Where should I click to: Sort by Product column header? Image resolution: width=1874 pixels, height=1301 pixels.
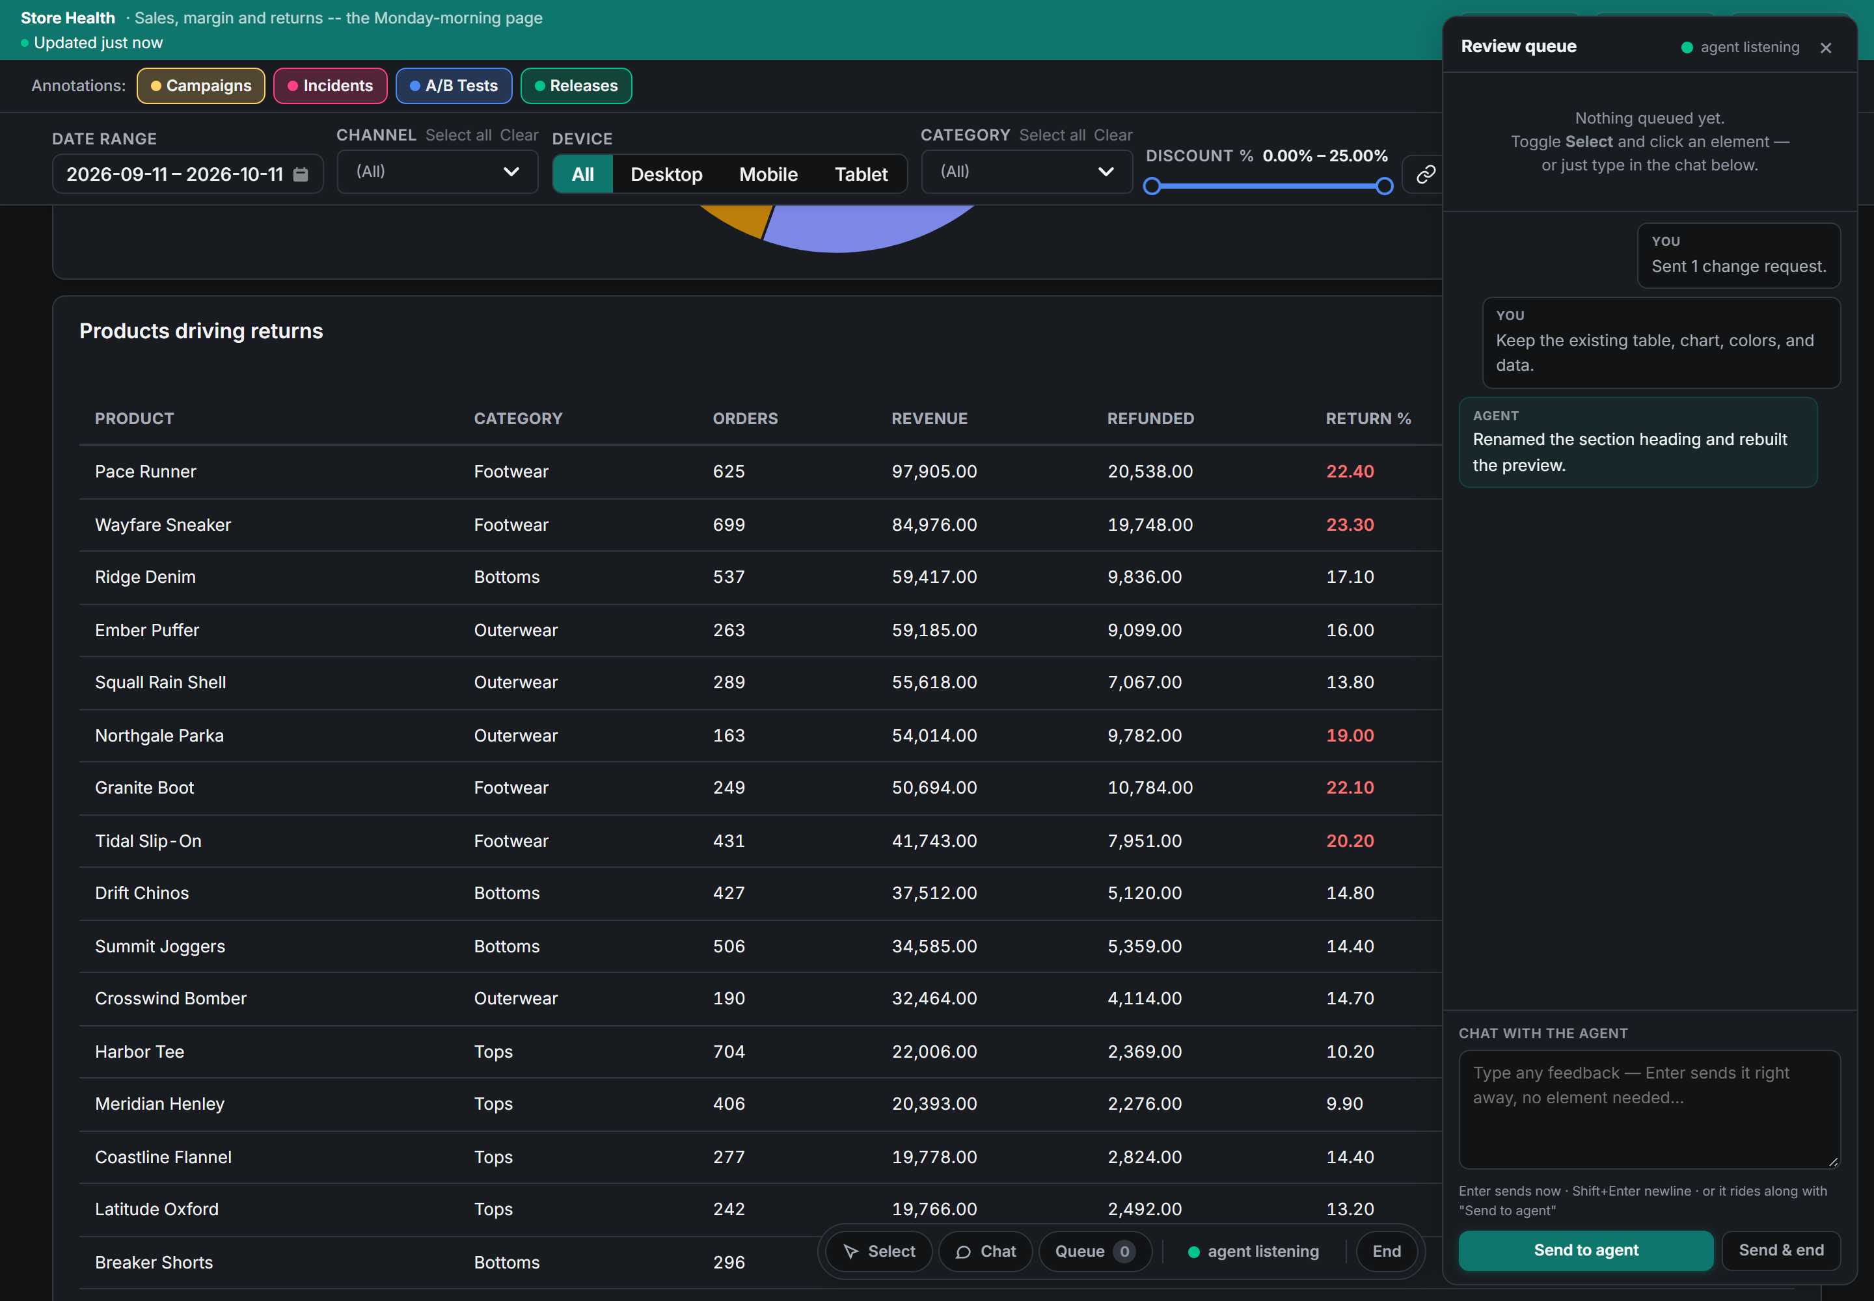click(135, 419)
